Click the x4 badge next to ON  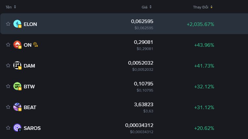36,45
